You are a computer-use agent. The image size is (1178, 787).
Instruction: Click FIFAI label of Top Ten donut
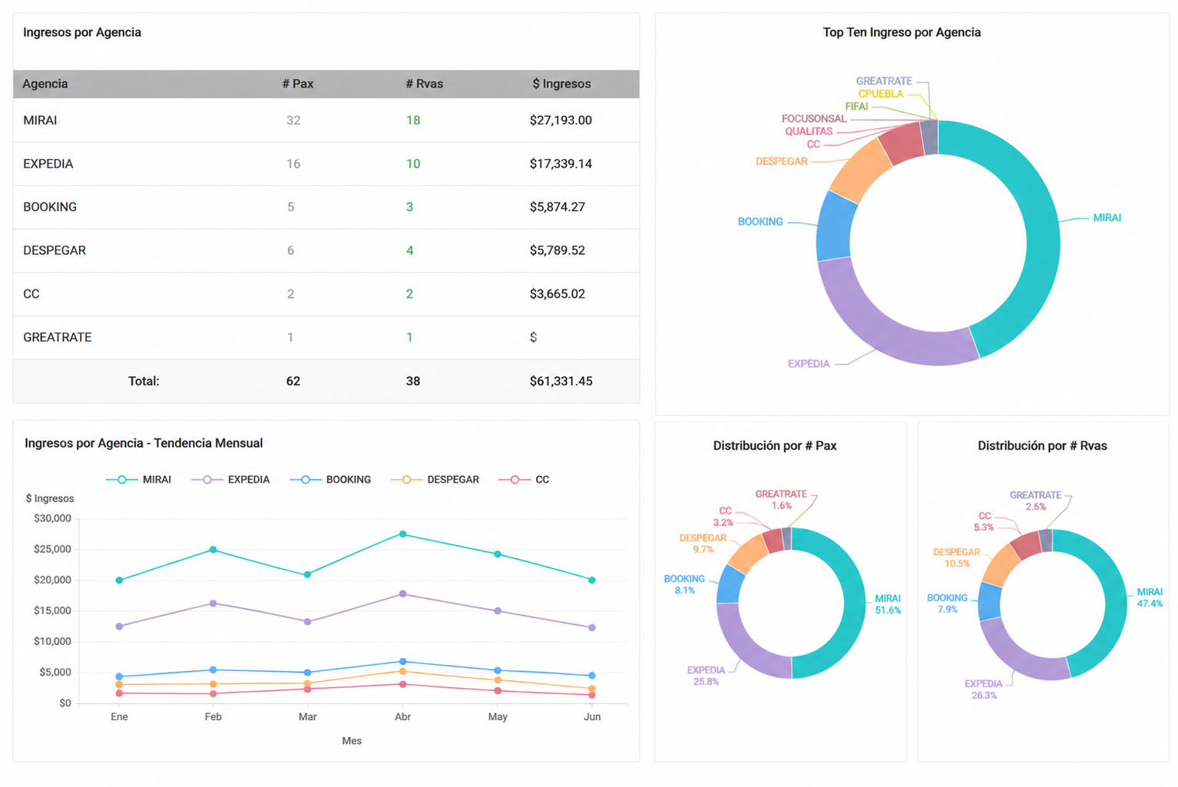856,107
